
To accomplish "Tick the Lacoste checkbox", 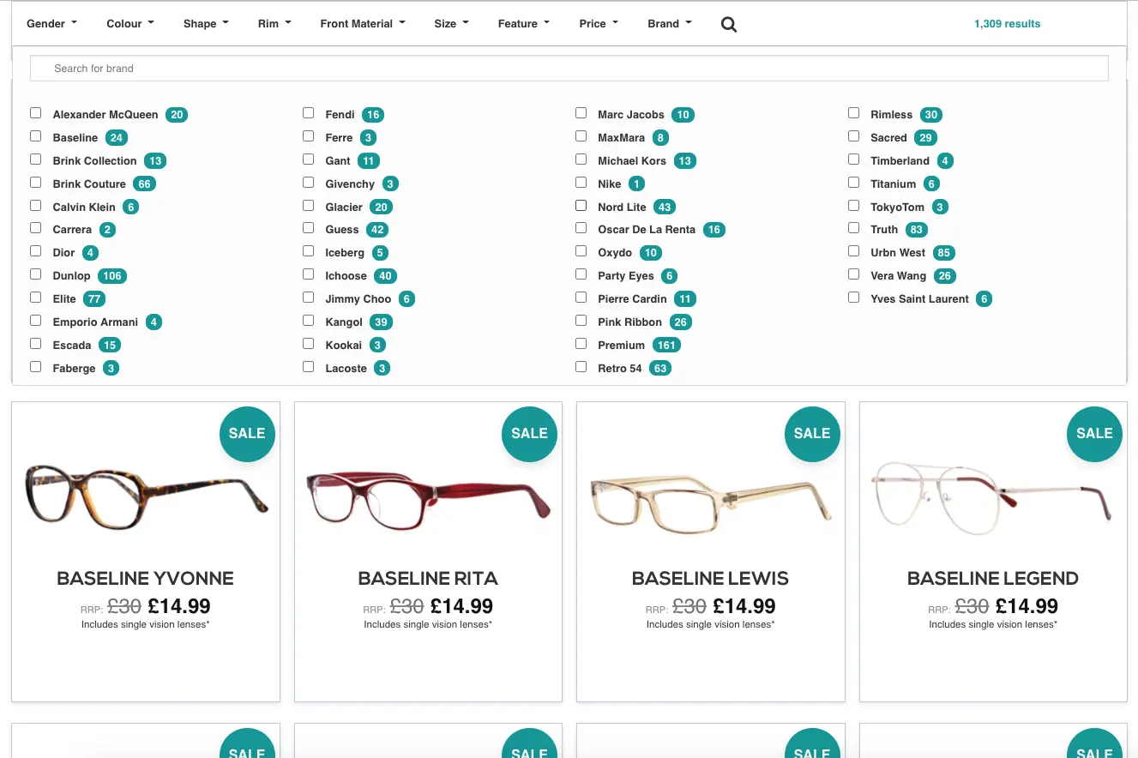I will click(309, 367).
